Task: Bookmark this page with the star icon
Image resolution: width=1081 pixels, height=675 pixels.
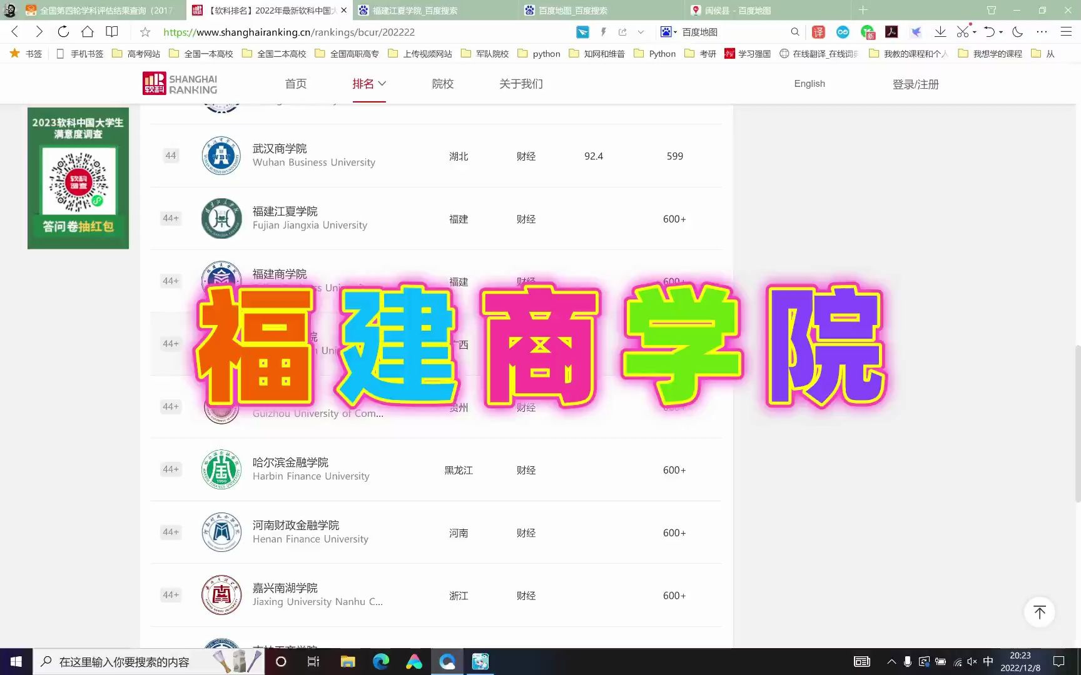Action: (145, 32)
